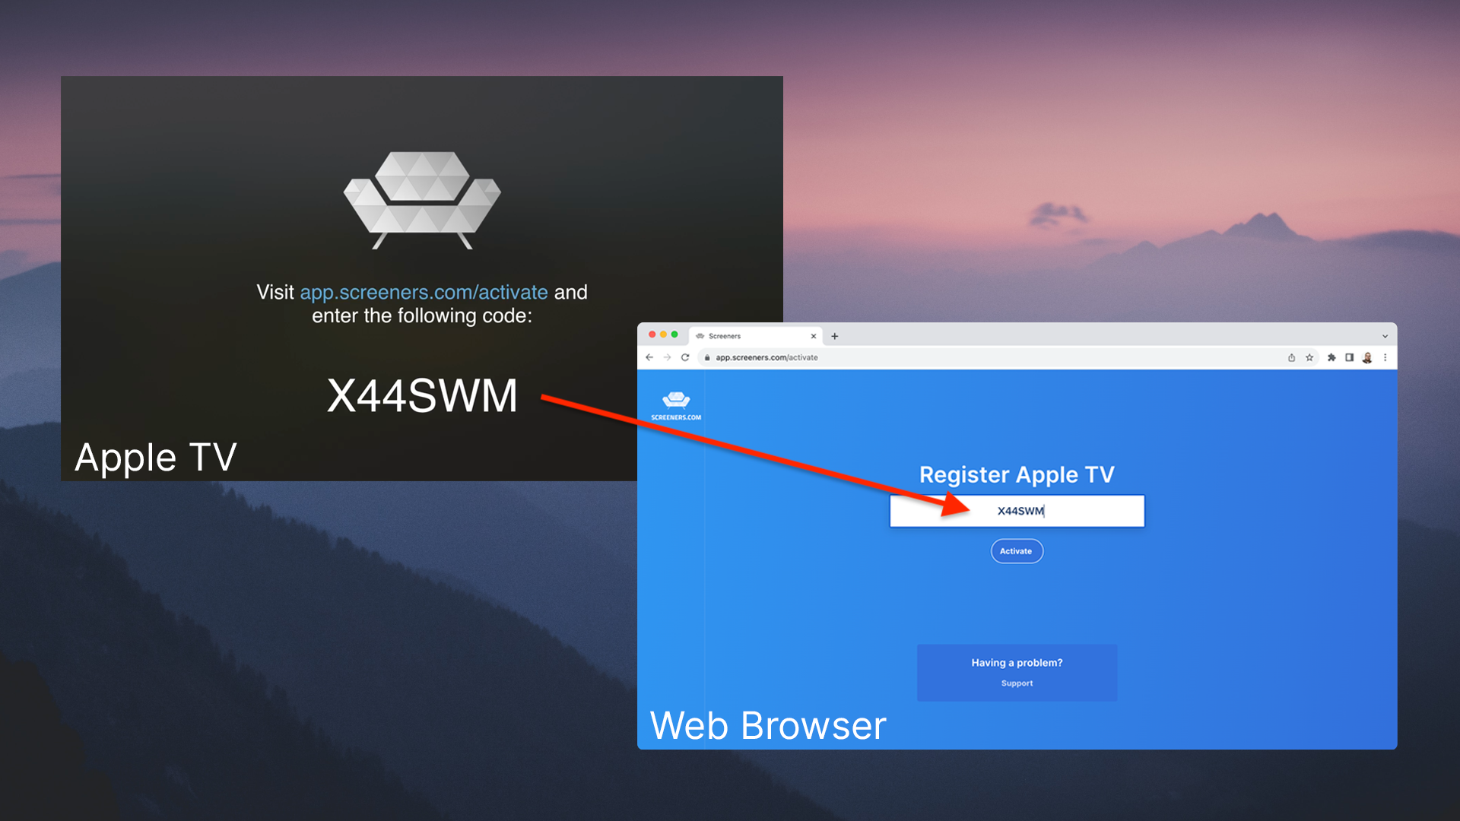This screenshot has width=1460, height=821.
Task: Click the X44SWM activation code input field
Action: (1015, 512)
